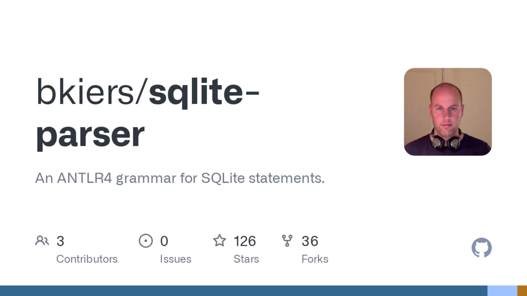The image size is (527, 296).
Task: Click the ANTLR4 grammar description text
Action: click(180, 178)
